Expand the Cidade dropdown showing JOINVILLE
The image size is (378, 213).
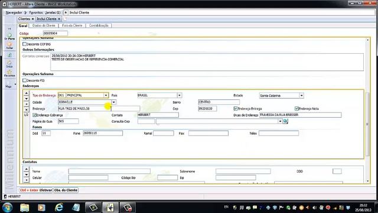pyautogui.click(x=113, y=102)
